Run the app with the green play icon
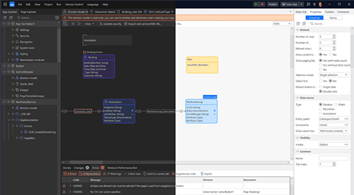354x195 pixels. [256, 4]
